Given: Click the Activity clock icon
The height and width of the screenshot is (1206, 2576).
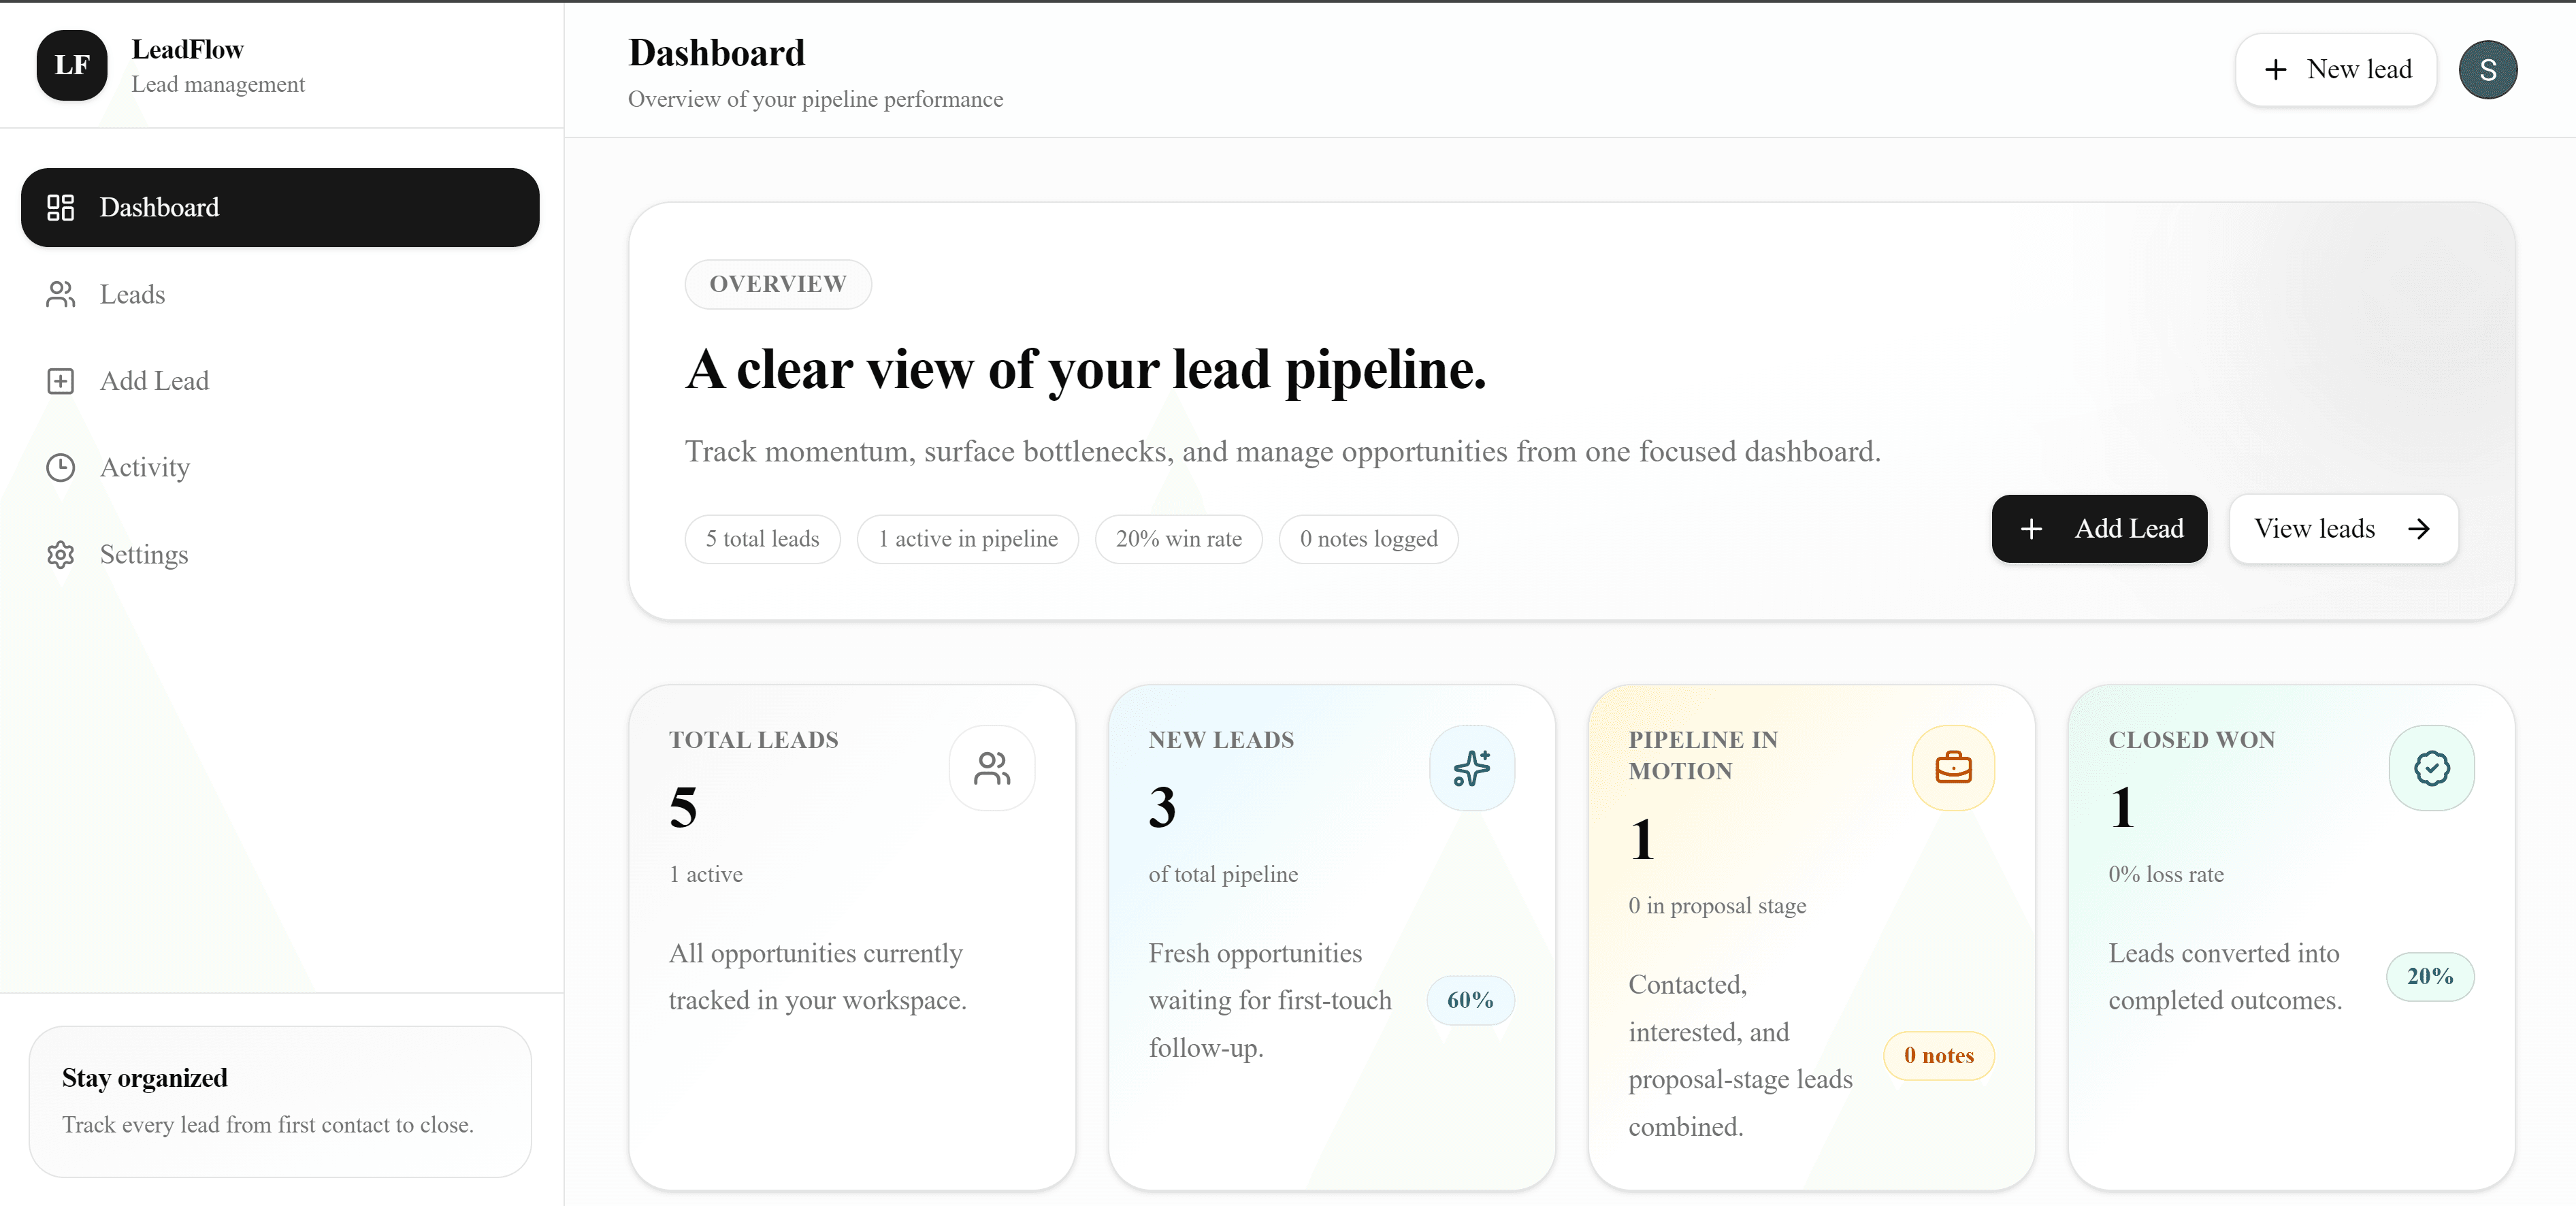Looking at the screenshot, I should coord(61,468).
